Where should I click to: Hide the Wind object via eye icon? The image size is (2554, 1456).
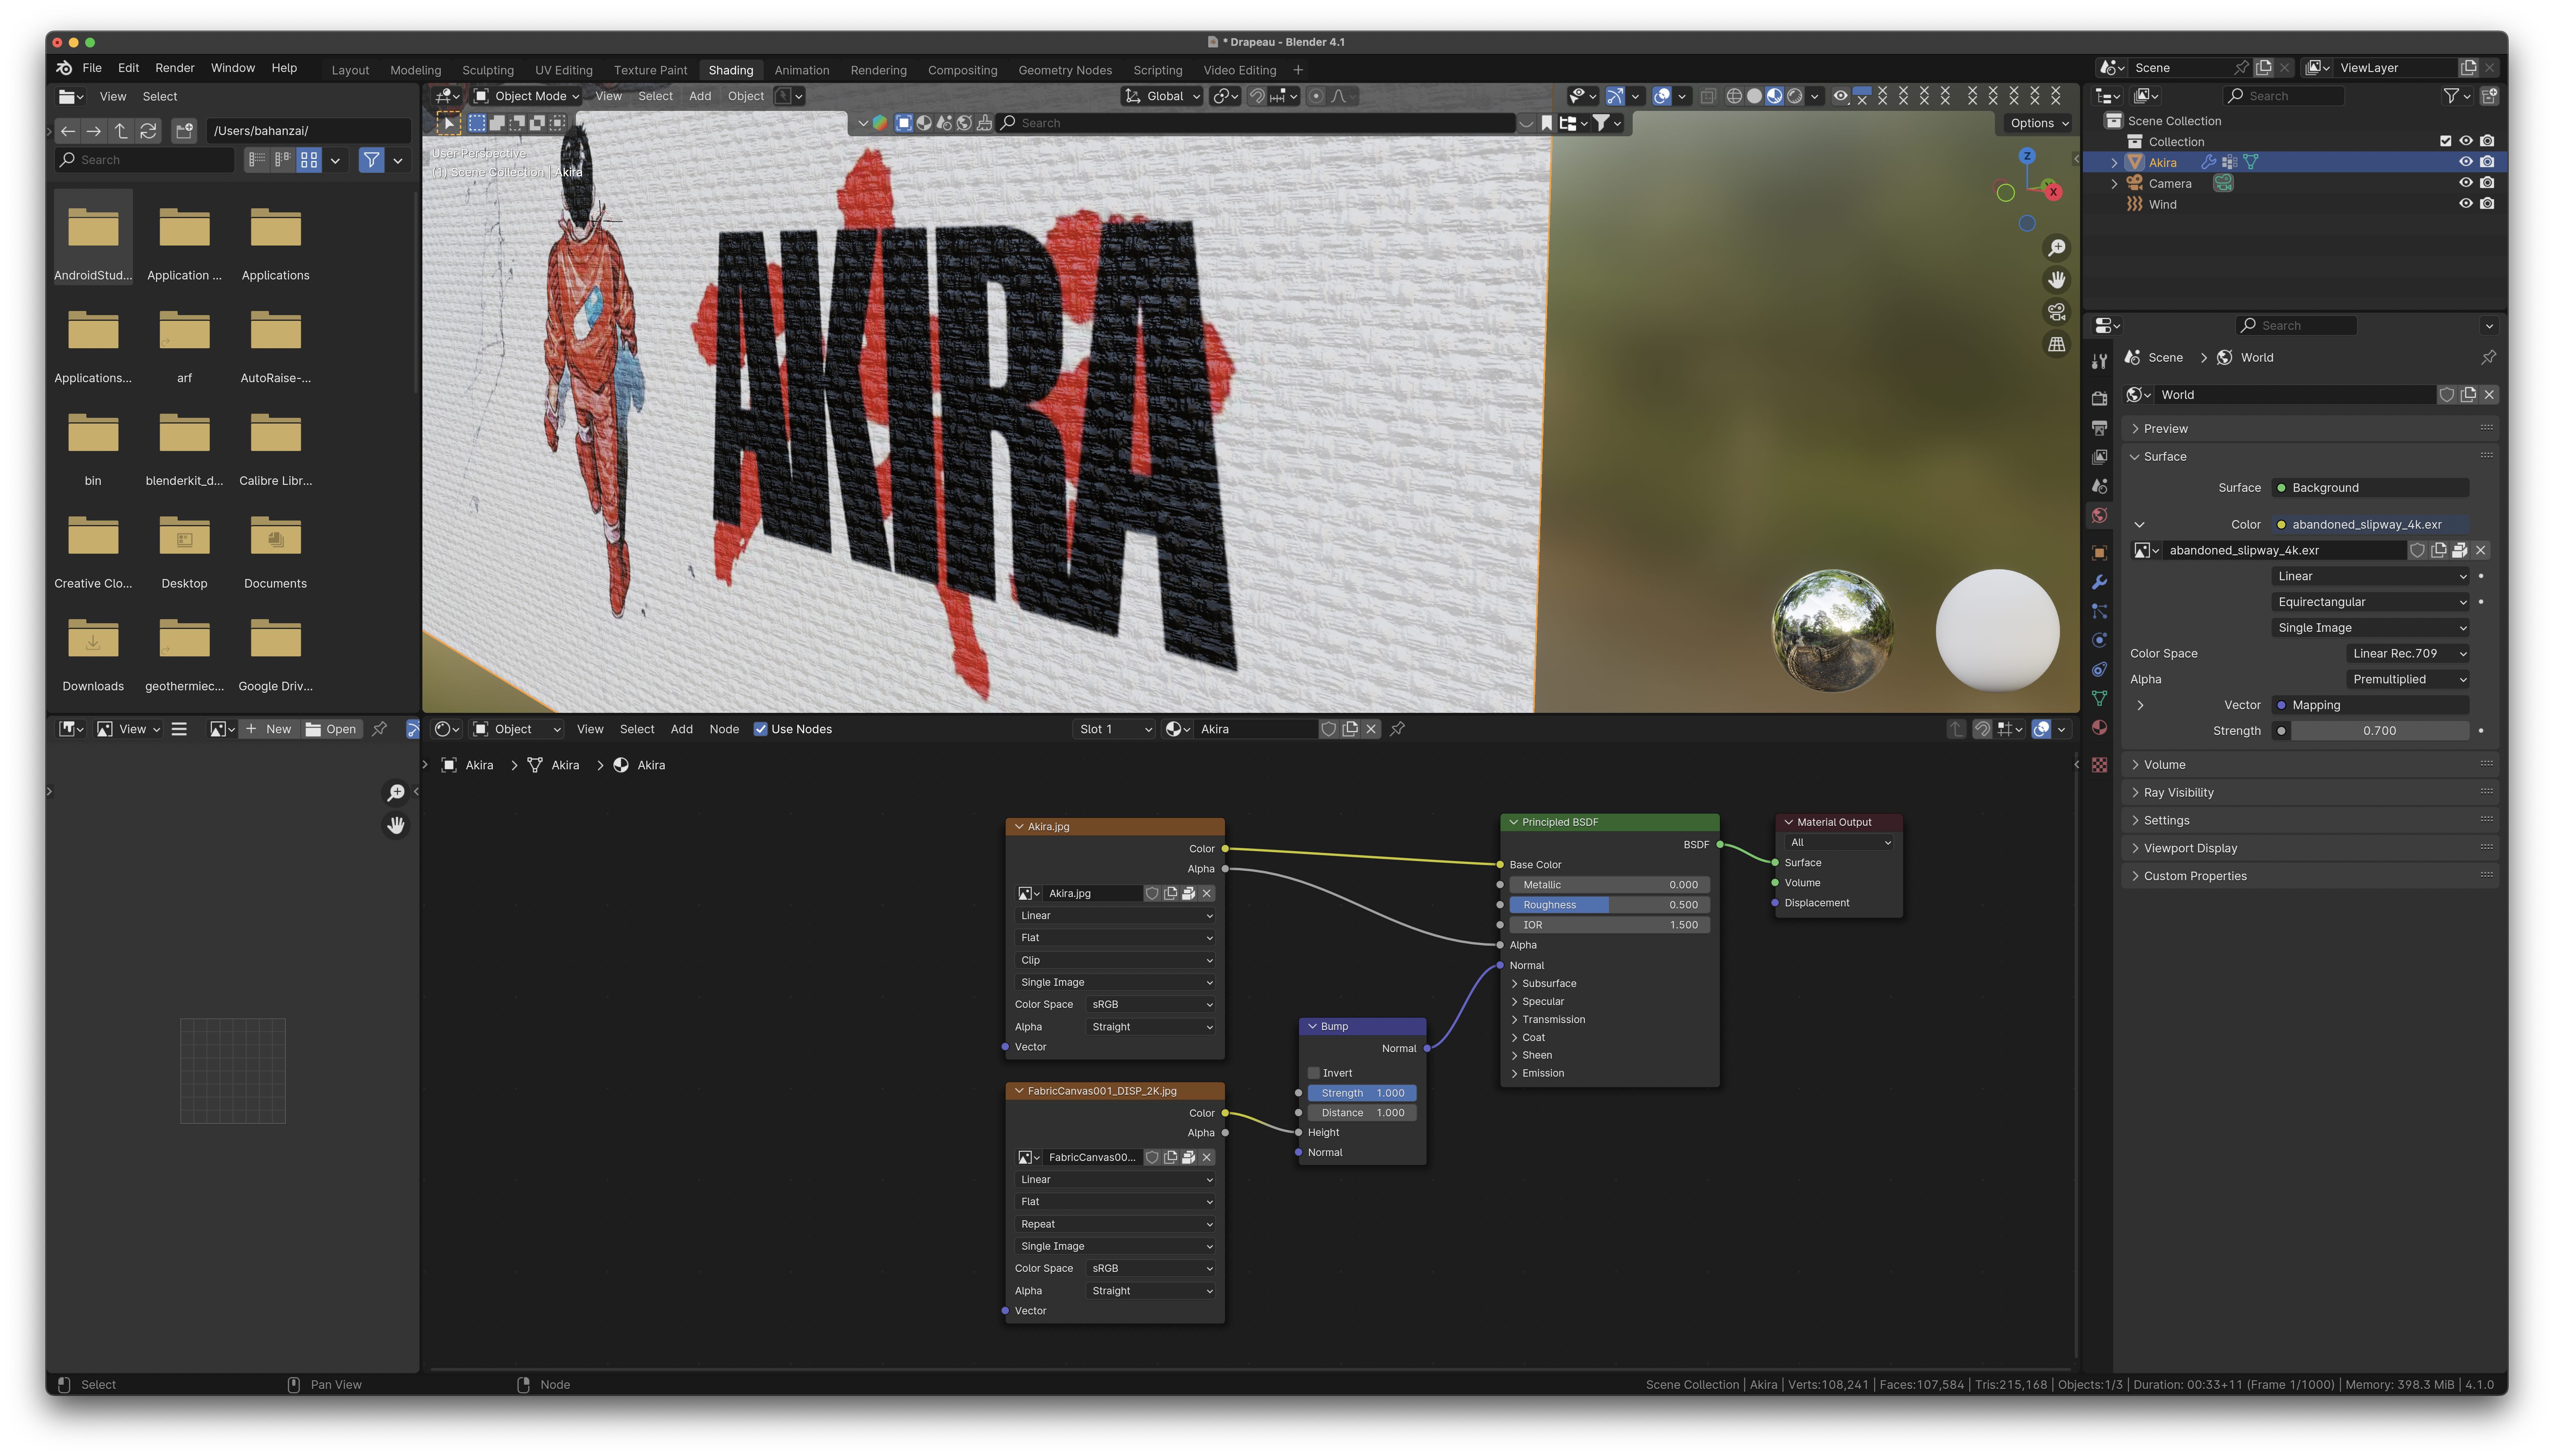coord(2465,204)
